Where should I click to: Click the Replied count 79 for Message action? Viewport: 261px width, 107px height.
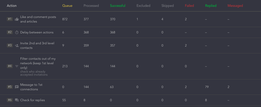click(207, 87)
